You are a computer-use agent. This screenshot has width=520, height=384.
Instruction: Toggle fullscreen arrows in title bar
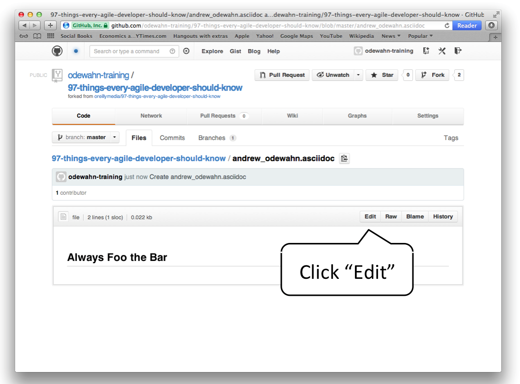click(x=496, y=15)
